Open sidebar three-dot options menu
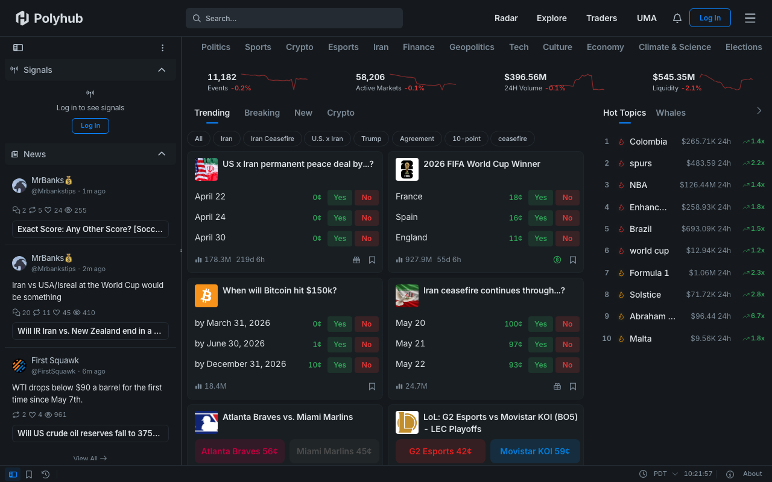The height and width of the screenshot is (482, 772). click(162, 48)
